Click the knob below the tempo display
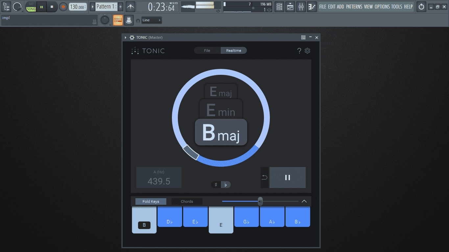Screen dimensions: 449x252 tap(105, 20)
